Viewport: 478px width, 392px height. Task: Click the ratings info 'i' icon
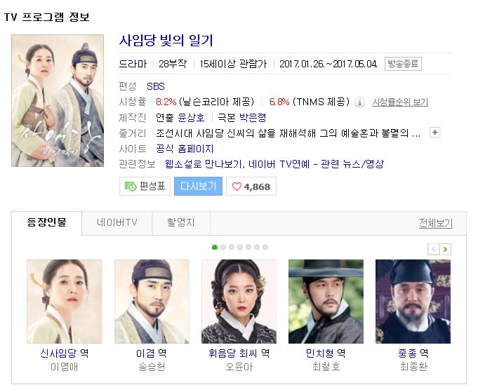[x=359, y=102]
